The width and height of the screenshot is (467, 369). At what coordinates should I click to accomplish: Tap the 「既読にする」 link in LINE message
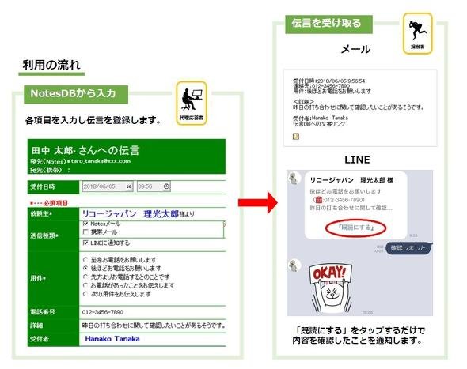356,228
